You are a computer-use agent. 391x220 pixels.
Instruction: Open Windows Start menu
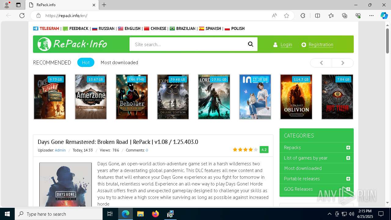(x=7, y=214)
